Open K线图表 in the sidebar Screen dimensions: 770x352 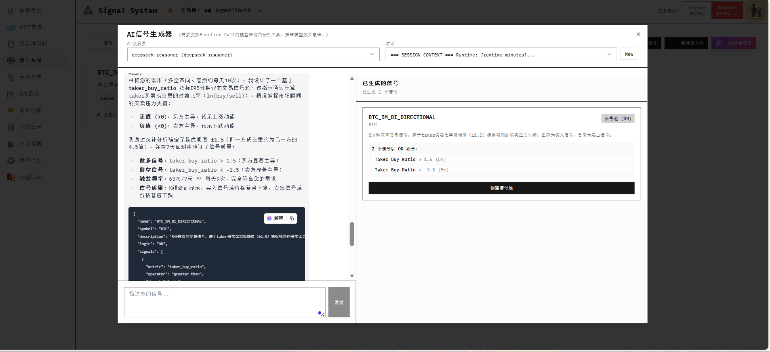(29, 94)
